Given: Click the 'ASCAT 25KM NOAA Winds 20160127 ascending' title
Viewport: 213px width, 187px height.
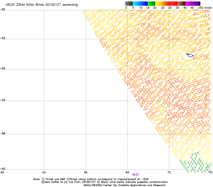Looking at the screenshot, I should pos(41,5).
